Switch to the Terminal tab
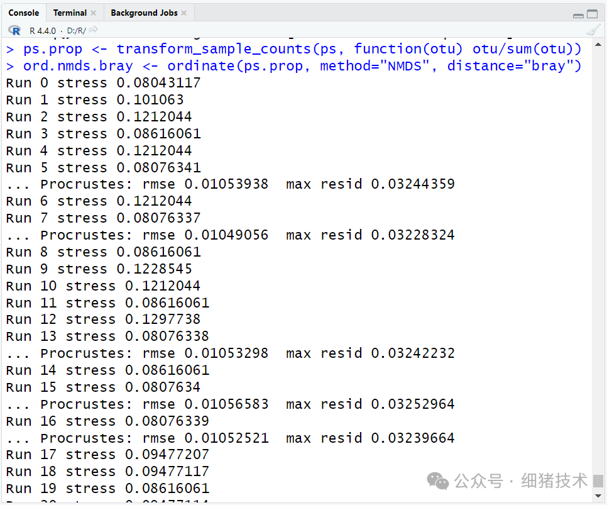The height and width of the screenshot is (505, 607). [70, 13]
